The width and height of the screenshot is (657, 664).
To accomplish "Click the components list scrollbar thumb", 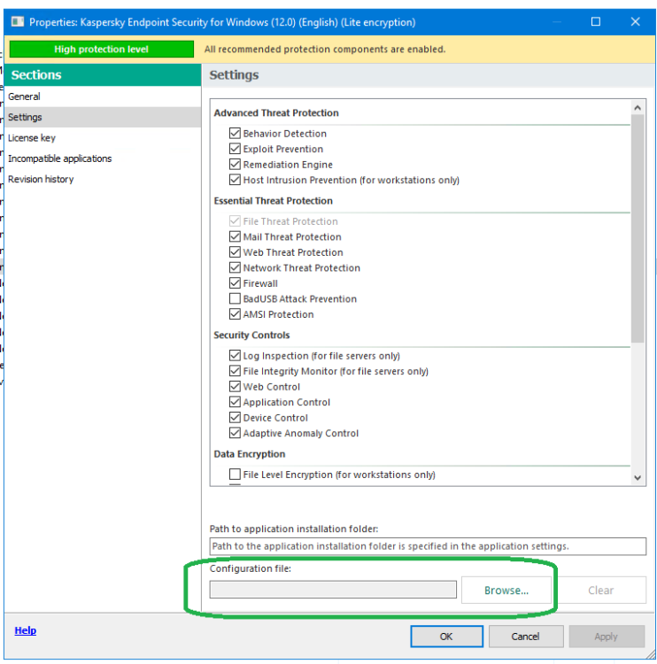I will pos(638,228).
